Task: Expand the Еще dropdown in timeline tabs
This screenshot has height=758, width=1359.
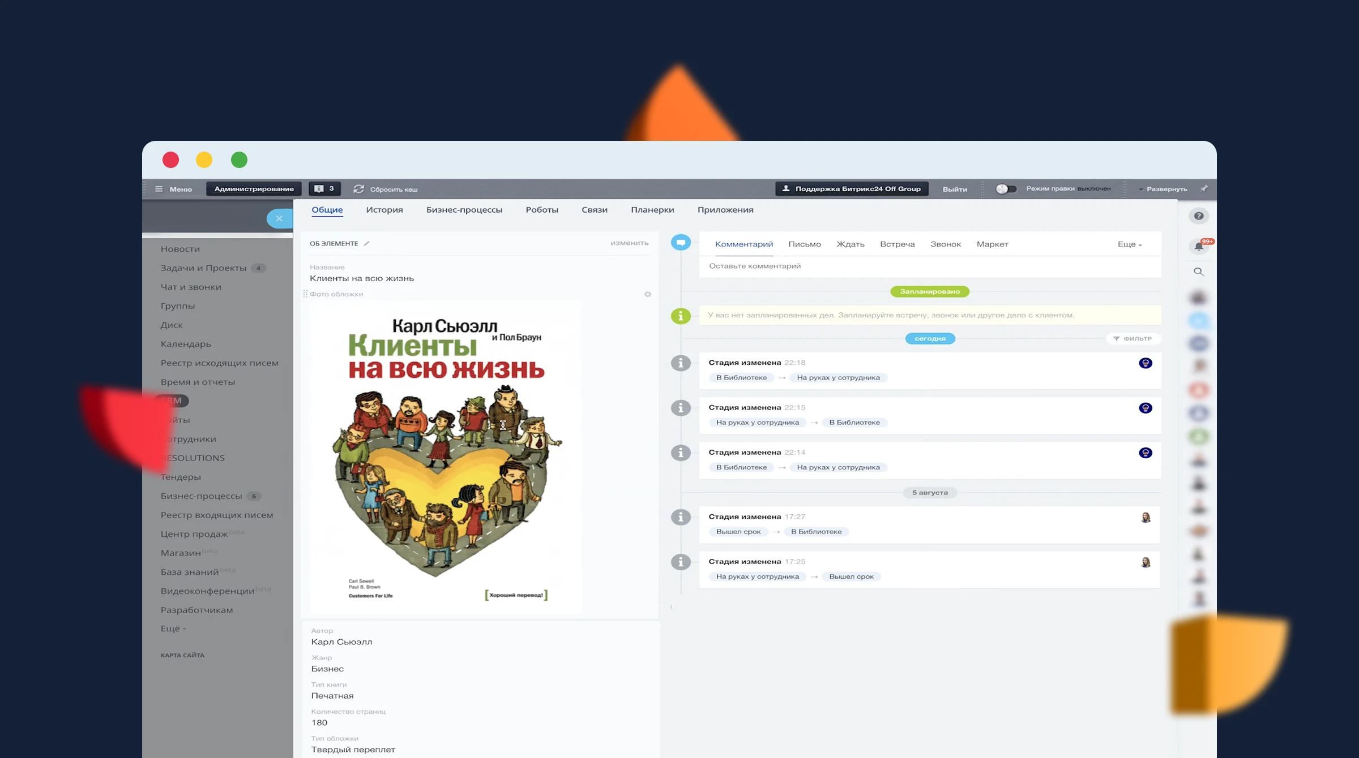Action: point(1129,244)
